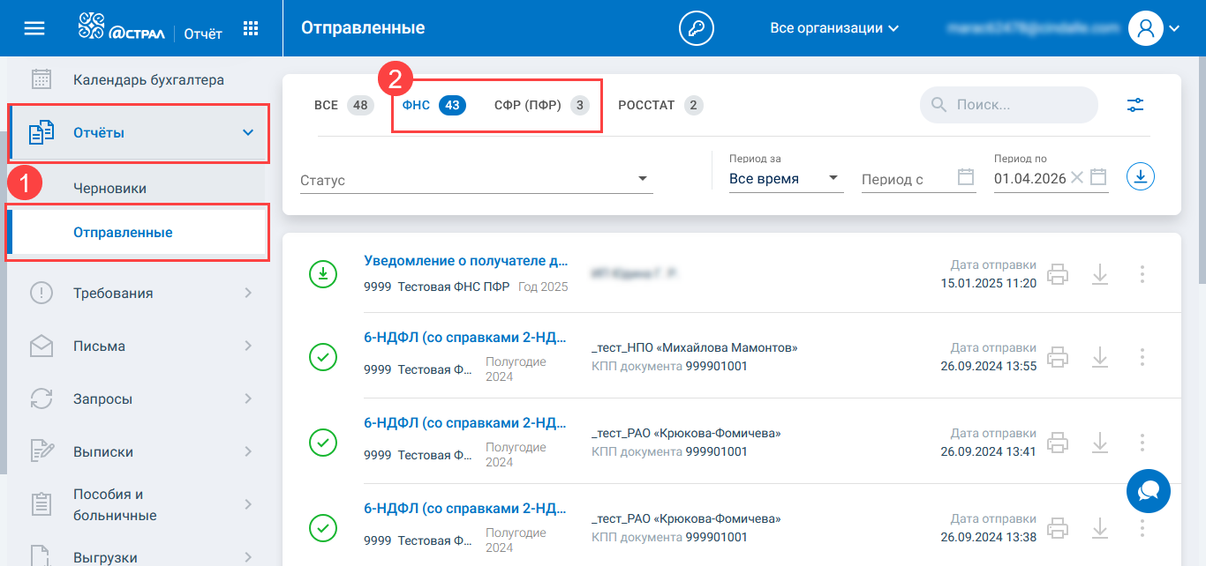Switch to the РОССТАТ tab
This screenshot has height=566, width=1206.
(x=660, y=106)
